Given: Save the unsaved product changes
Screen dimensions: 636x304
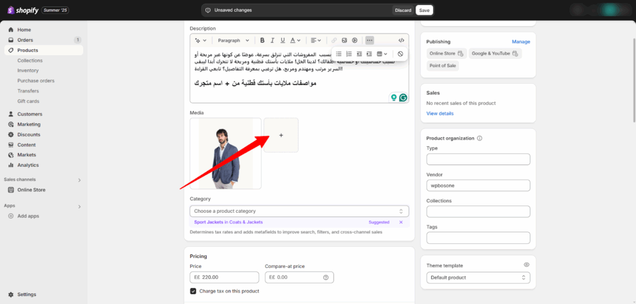Looking at the screenshot, I should pyautogui.click(x=424, y=11).
